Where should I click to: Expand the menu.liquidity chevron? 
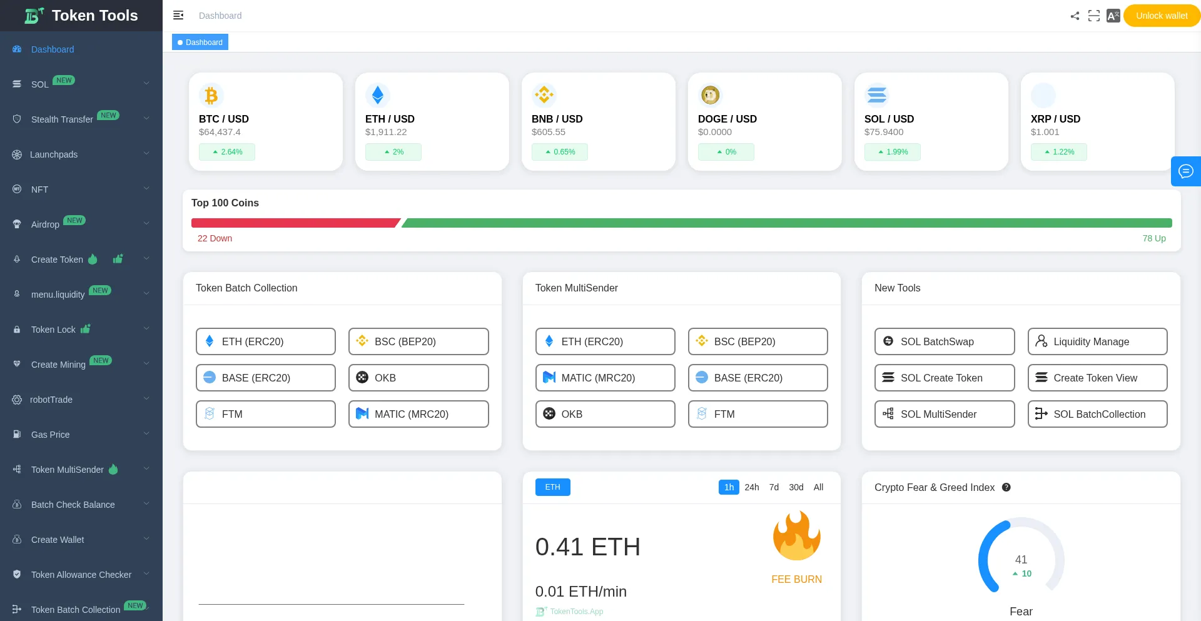[x=146, y=293]
